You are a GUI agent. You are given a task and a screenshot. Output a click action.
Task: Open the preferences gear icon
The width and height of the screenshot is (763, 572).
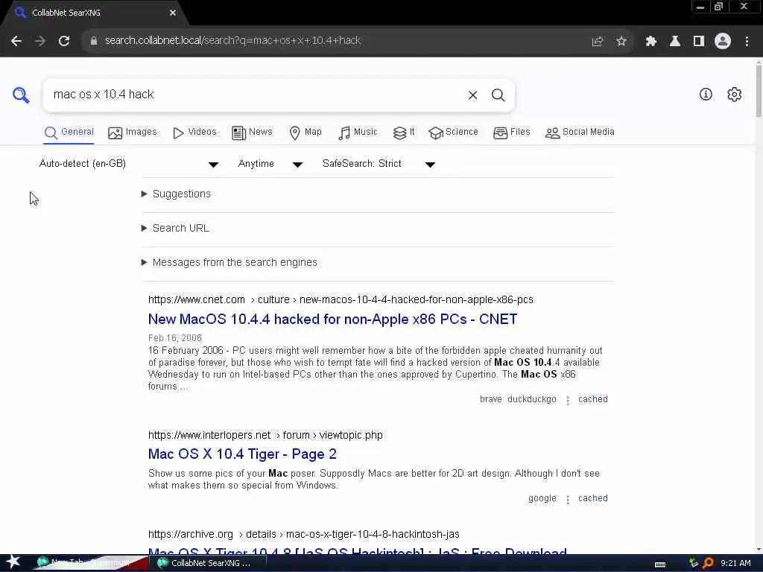(734, 95)
